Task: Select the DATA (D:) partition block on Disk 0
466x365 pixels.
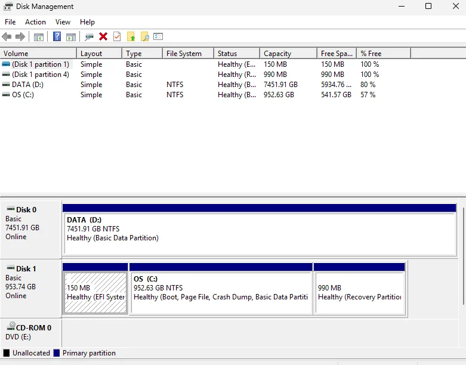Action: [260, 229]
